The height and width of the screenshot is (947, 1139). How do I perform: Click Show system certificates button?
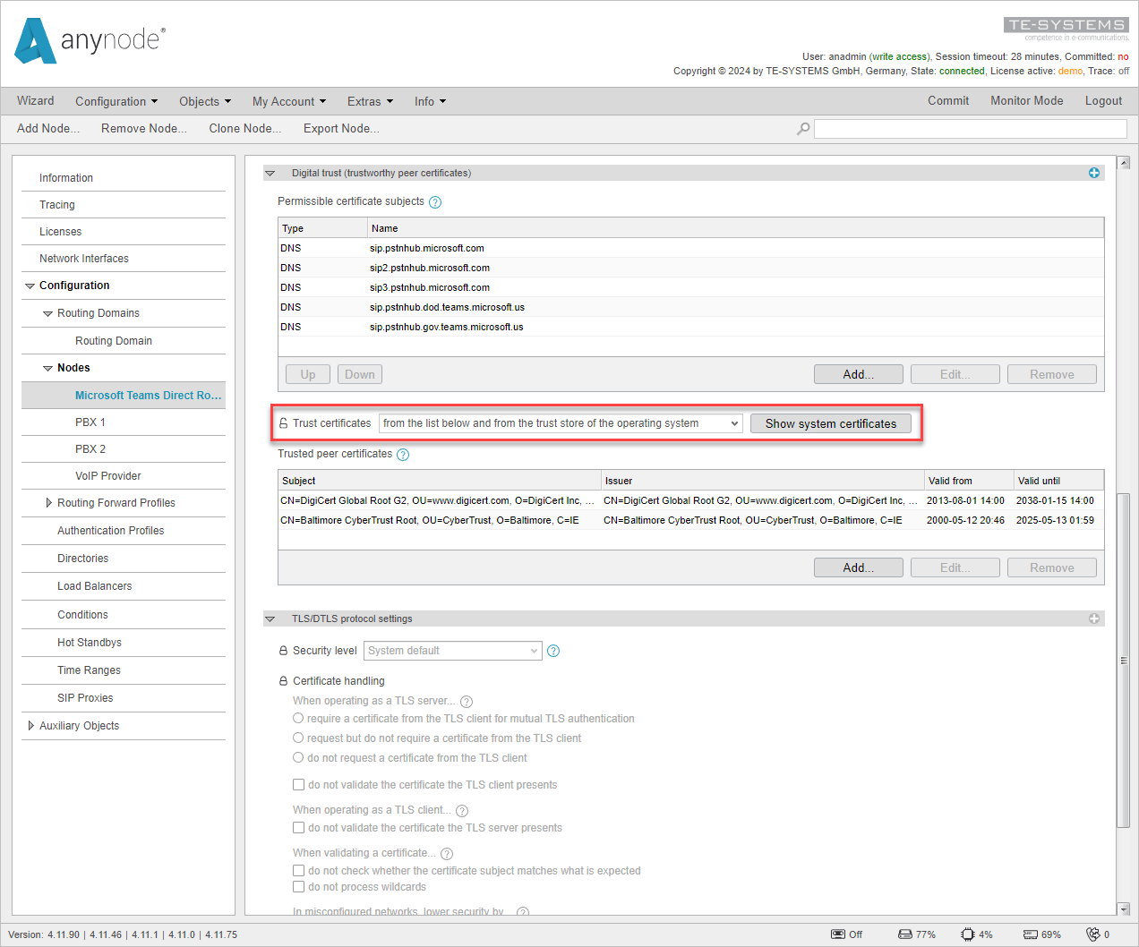click(x=831, y=423)
